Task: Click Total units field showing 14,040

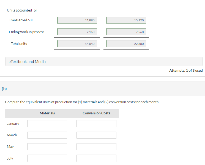Action: coord(77,44)
